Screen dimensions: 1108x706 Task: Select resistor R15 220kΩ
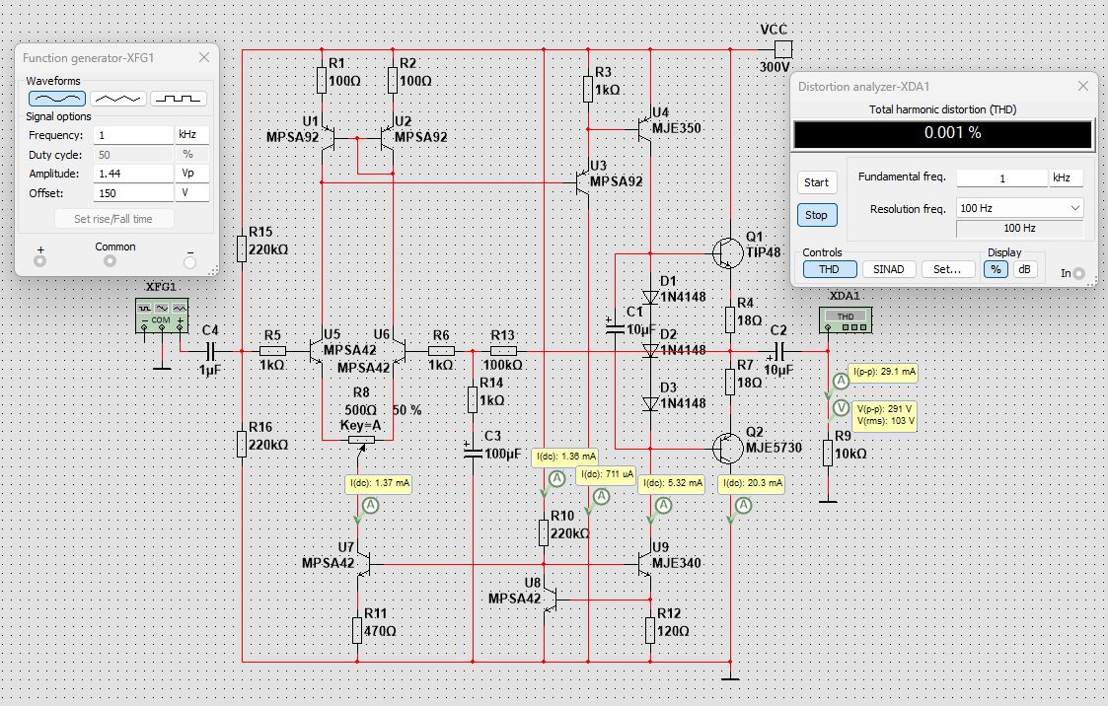point(242,249)
